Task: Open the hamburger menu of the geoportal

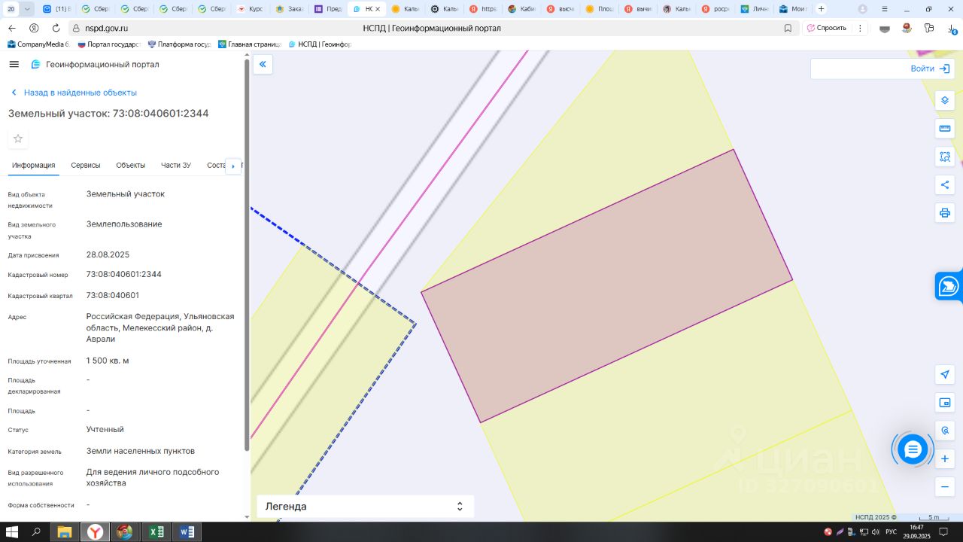Action: (14, 65)
